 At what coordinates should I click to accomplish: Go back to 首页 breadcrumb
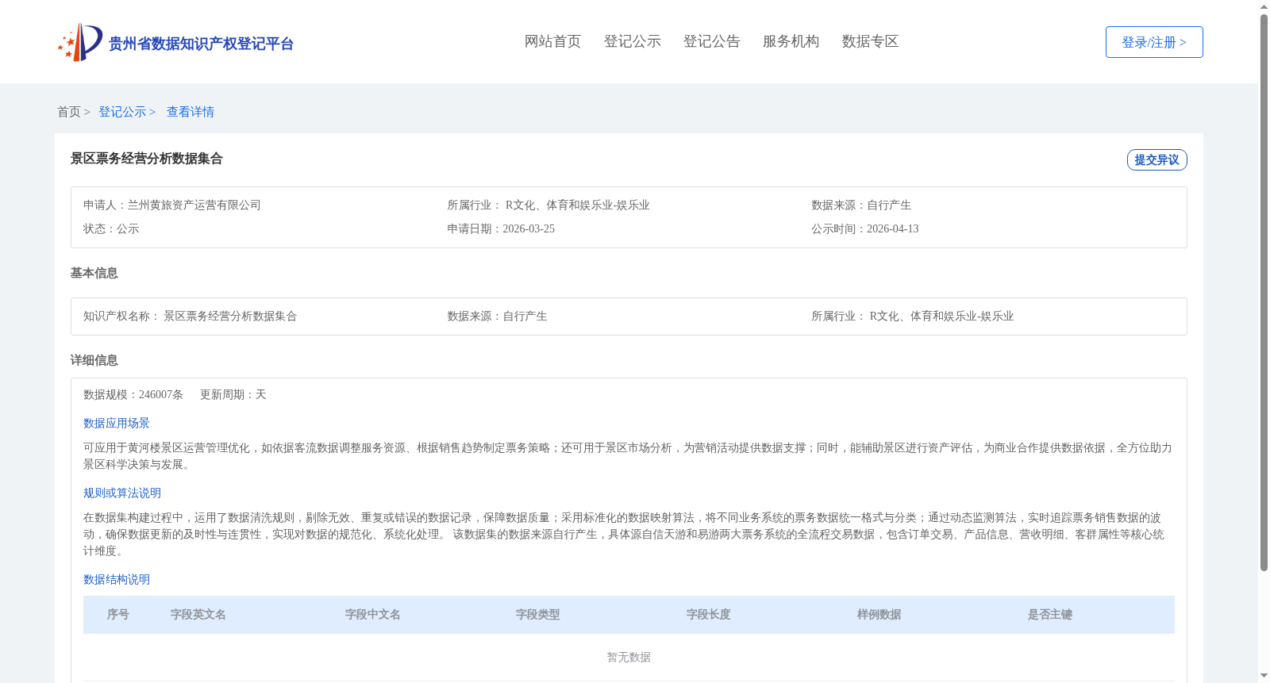(69, 112)
